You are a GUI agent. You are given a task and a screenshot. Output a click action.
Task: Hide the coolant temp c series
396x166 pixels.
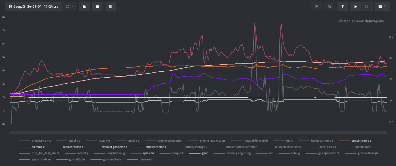[361, 141]
